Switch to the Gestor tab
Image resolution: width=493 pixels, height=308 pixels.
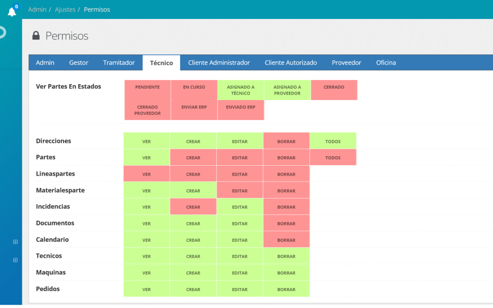[79, 63]
